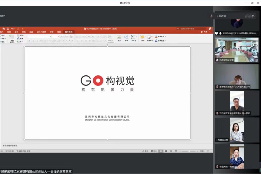Click the 格式 format painter button
261x174 pixels.
(x=2, y=42)
